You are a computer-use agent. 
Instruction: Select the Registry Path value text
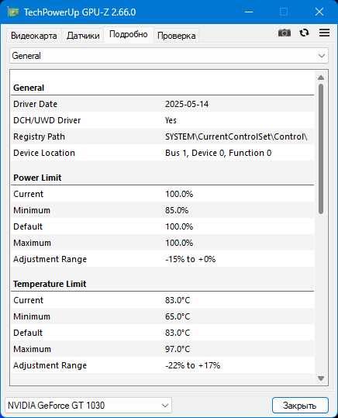[x=236, y=136]
